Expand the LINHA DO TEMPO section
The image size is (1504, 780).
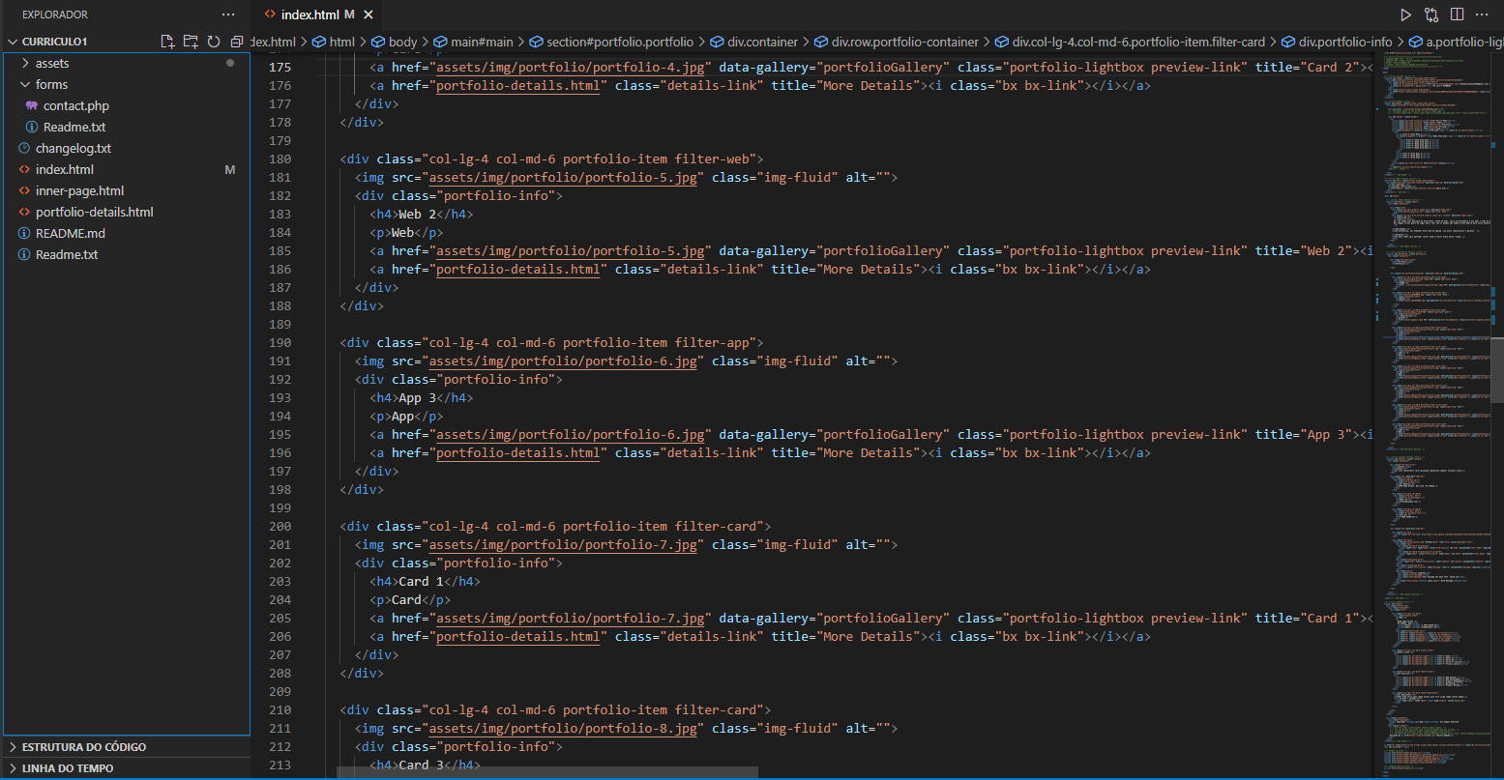(68, 768)
